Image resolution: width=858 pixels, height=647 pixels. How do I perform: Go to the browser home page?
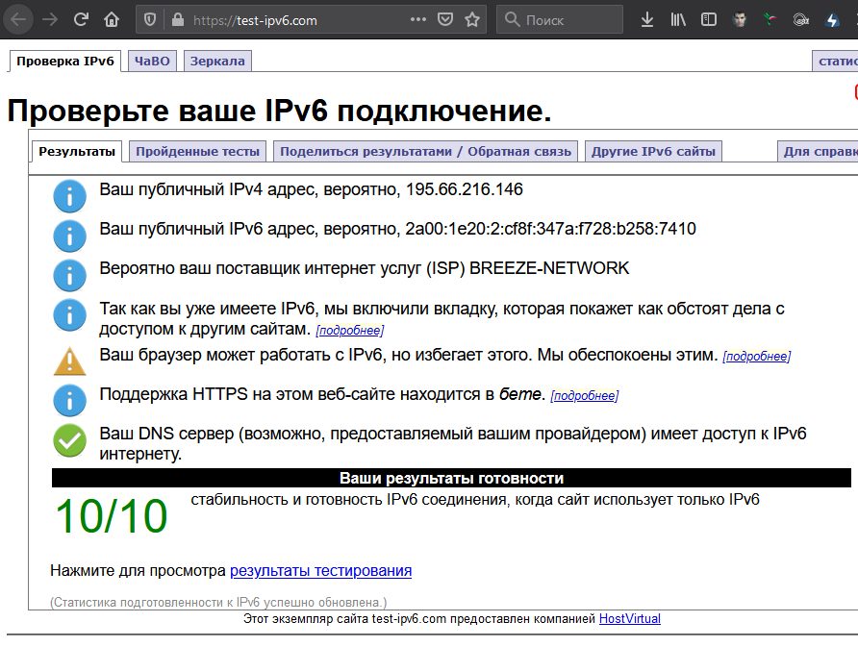[112, 19]
